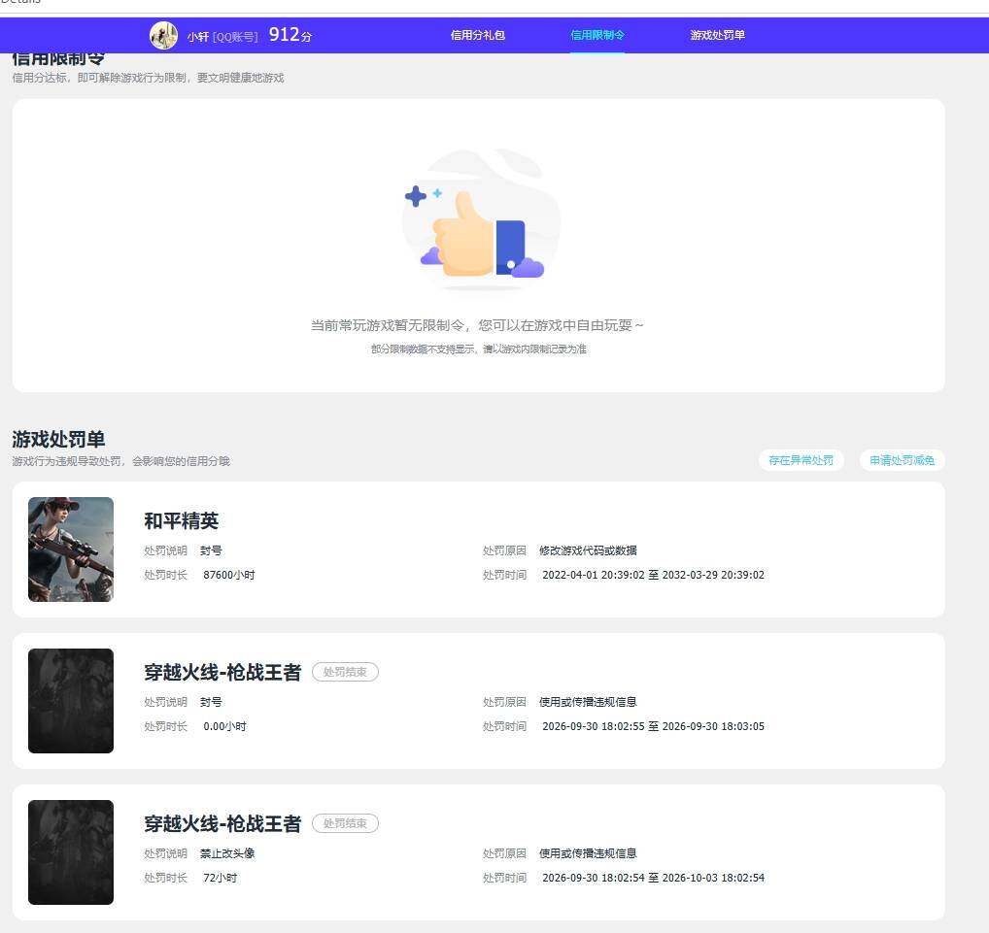Screen dimensions: 989x933
Task: Click the cover thumbnail of the 72小时 penalty card
Action: 71,851
